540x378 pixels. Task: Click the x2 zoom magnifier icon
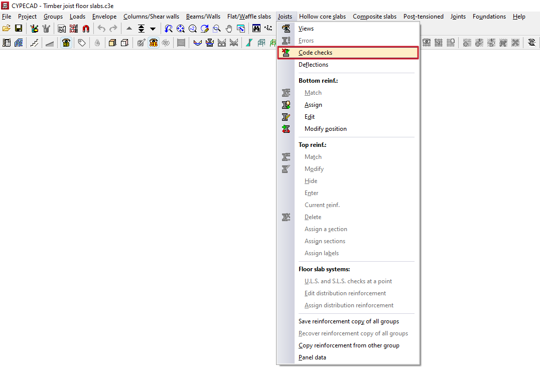[x=193, y=29]
